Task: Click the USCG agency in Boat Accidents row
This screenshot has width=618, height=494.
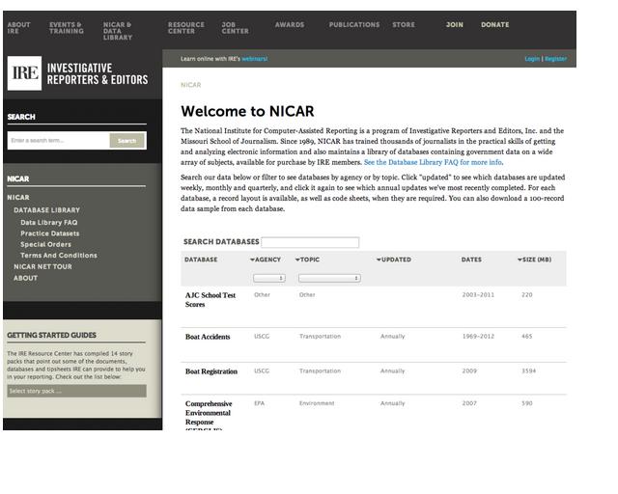Action: click(x=262, y=337)
